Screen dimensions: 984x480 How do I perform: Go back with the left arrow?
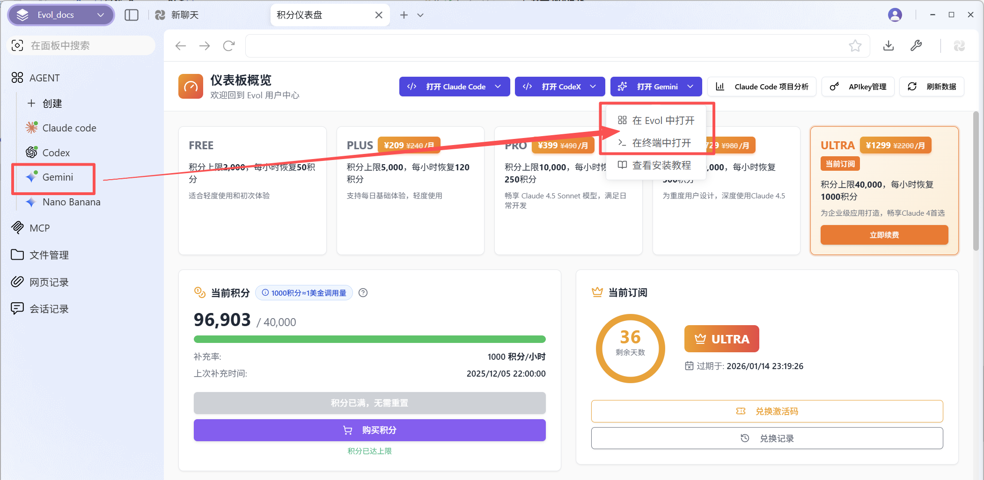pyautogui.click(x=181, y=46)
